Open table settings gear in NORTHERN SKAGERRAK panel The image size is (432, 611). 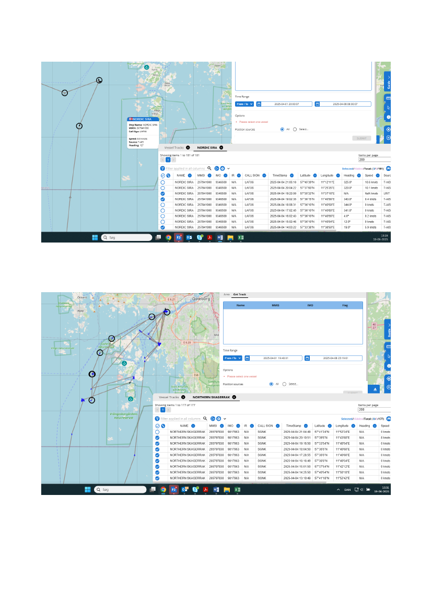(218, 419)
